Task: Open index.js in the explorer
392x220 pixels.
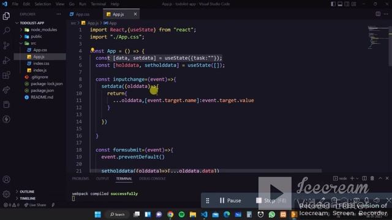Action: (x=40, y=70)
